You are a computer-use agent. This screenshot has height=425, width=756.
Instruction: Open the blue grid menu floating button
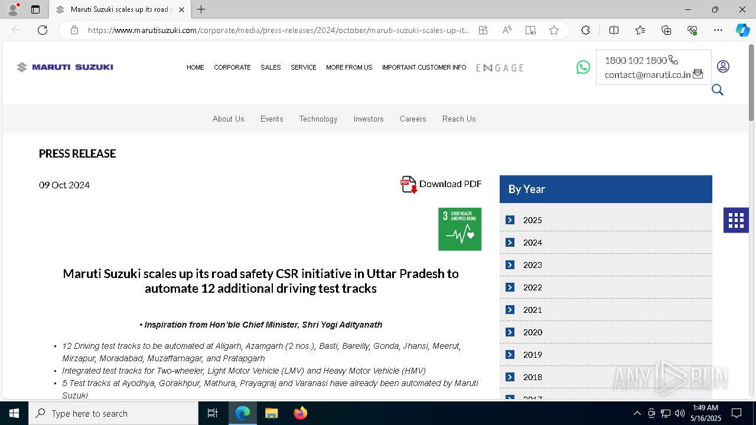pos(736,220)
